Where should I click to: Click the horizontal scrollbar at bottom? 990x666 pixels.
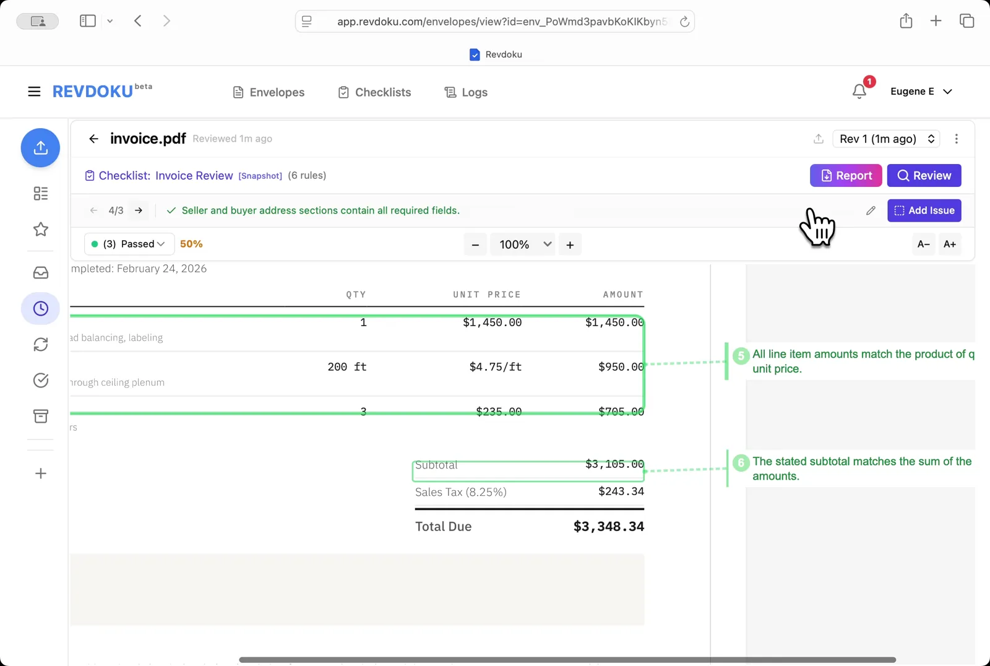[x=567, y=660]
